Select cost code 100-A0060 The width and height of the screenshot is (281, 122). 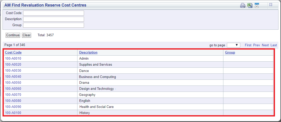[13, 89]
